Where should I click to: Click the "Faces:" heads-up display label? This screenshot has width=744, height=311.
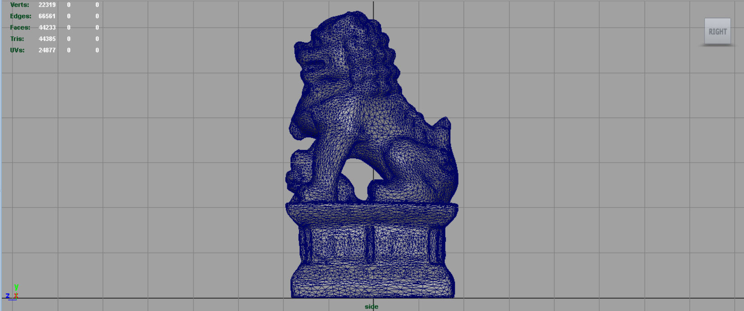click(x=20, y=27)
